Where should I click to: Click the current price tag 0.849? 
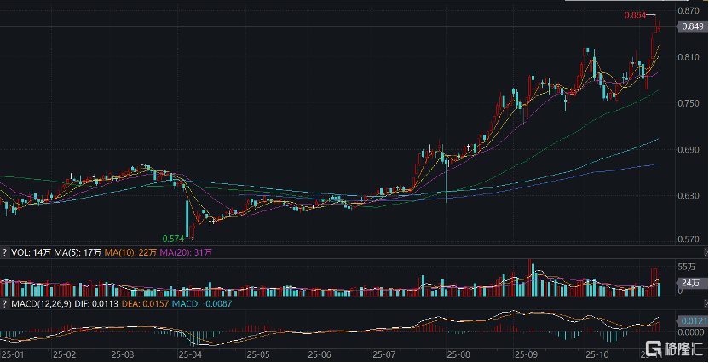(x=691, y=27)
